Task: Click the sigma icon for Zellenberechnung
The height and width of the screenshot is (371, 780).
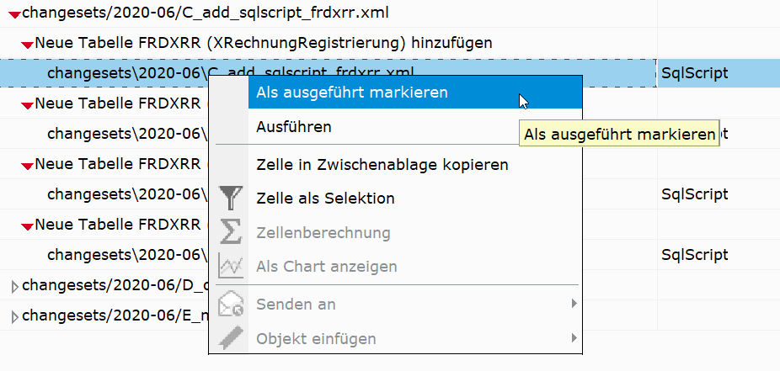Action: (229, 232)
